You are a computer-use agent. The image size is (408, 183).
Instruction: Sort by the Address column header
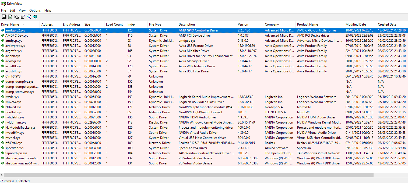click(51, 24)
